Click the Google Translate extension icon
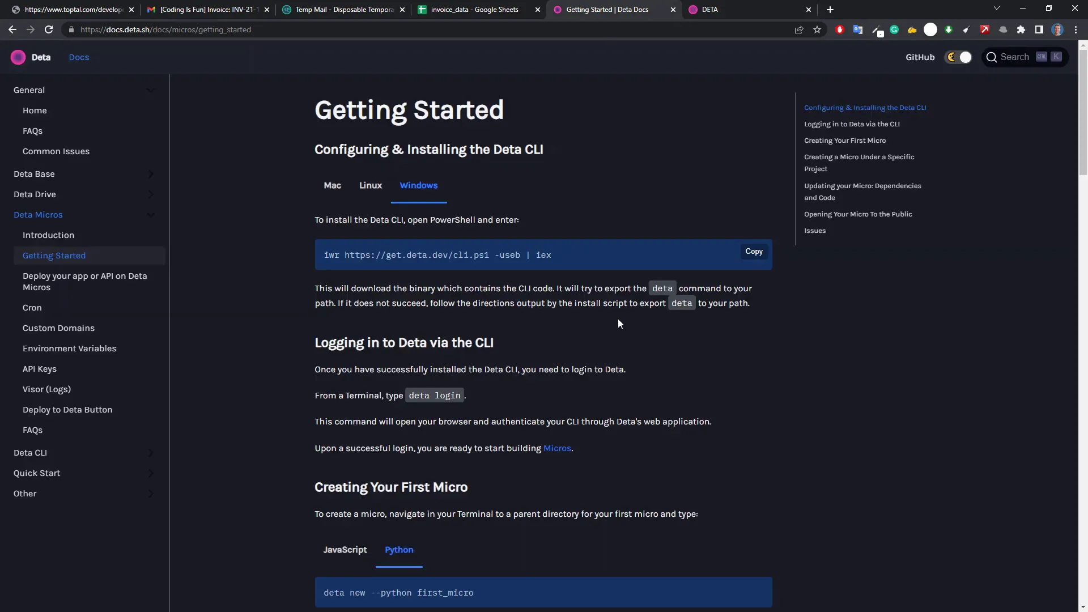The height and width of the screenshot is (612, 1088). tap(857, 29)
